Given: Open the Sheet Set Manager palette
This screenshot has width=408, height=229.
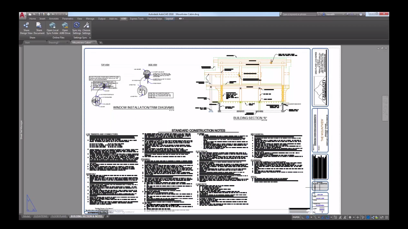Looking at the screenshot, I should tap(21, 130).
